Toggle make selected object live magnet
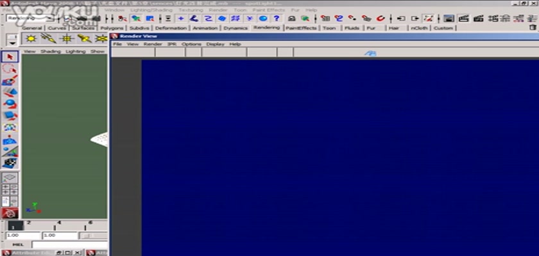The height and width of the screenshot is (256, 539). tap(381, 18)
